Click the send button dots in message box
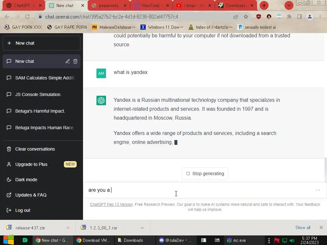 tap(318, 190)
